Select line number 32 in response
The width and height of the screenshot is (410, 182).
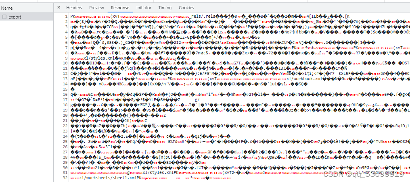pyautogui.click(x=65, y=178)
